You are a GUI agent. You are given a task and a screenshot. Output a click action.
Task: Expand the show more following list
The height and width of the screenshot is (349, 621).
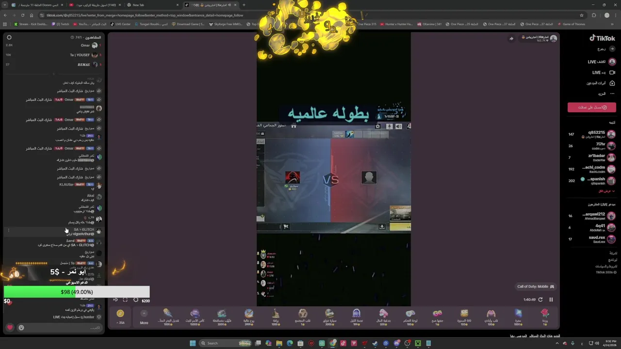[x=606, y=191]
